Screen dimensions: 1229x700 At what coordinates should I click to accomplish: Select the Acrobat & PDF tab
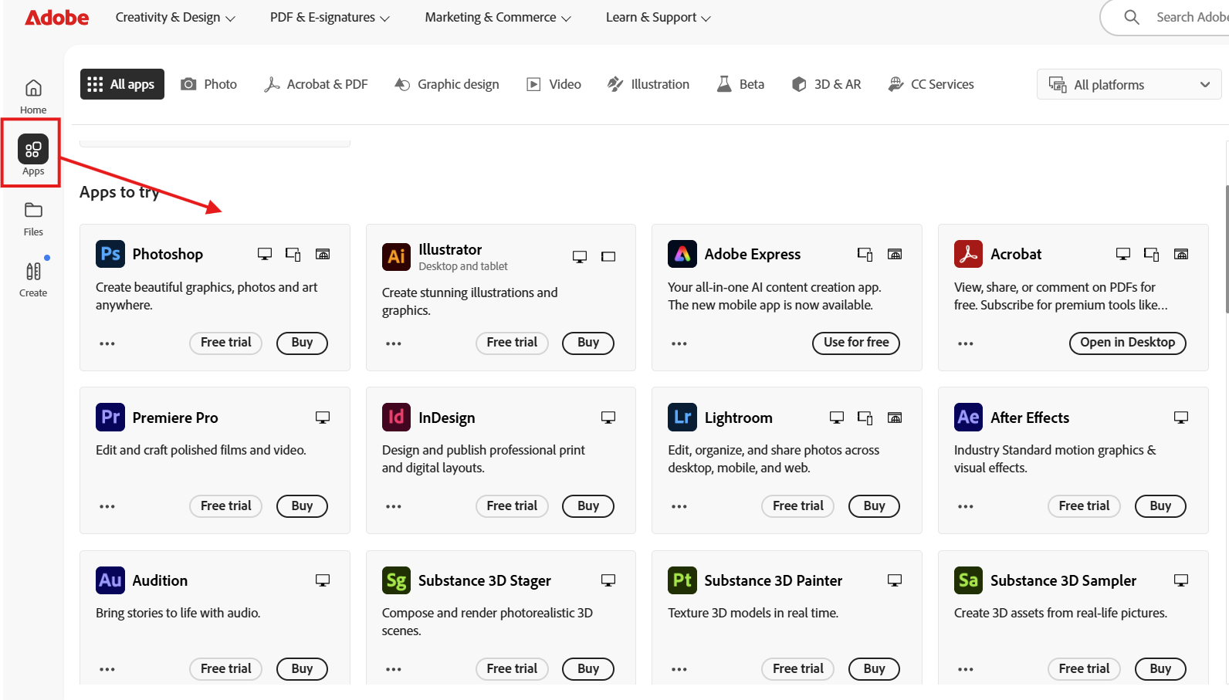click(316, 84)
